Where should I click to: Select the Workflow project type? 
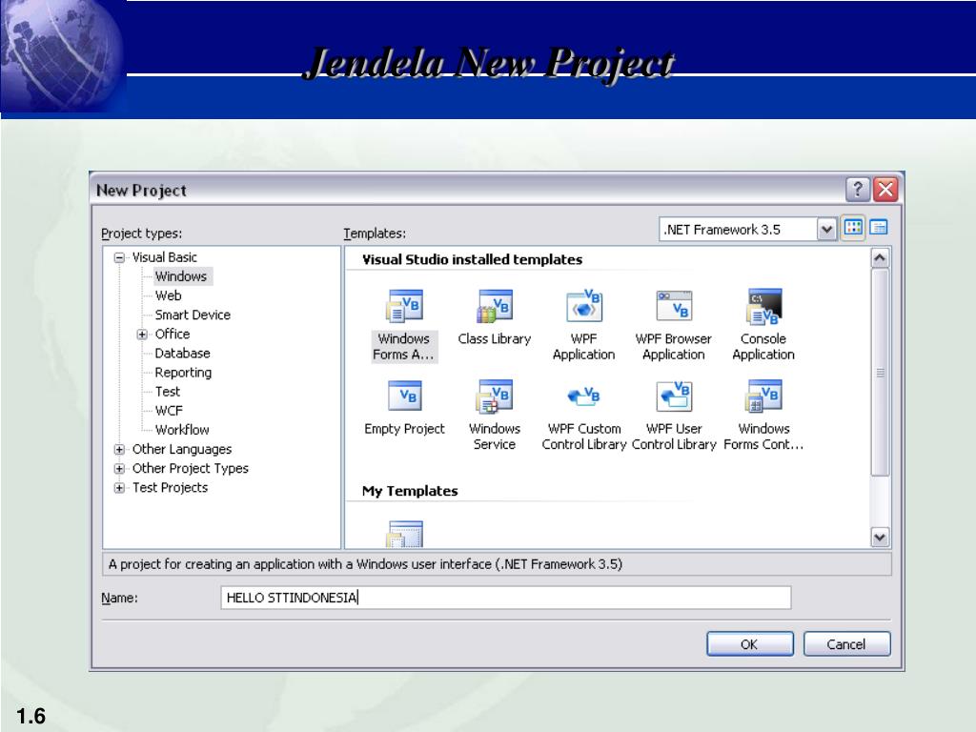click(182, 430)
